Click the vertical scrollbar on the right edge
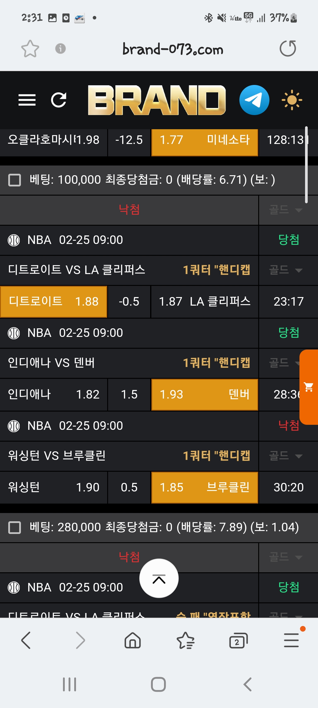Screen dimensions: 318x708 (306, 165)
